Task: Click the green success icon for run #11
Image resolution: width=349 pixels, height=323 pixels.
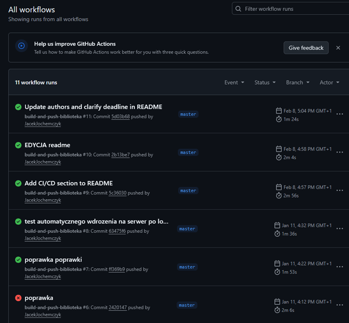Action: pos(18,107)
